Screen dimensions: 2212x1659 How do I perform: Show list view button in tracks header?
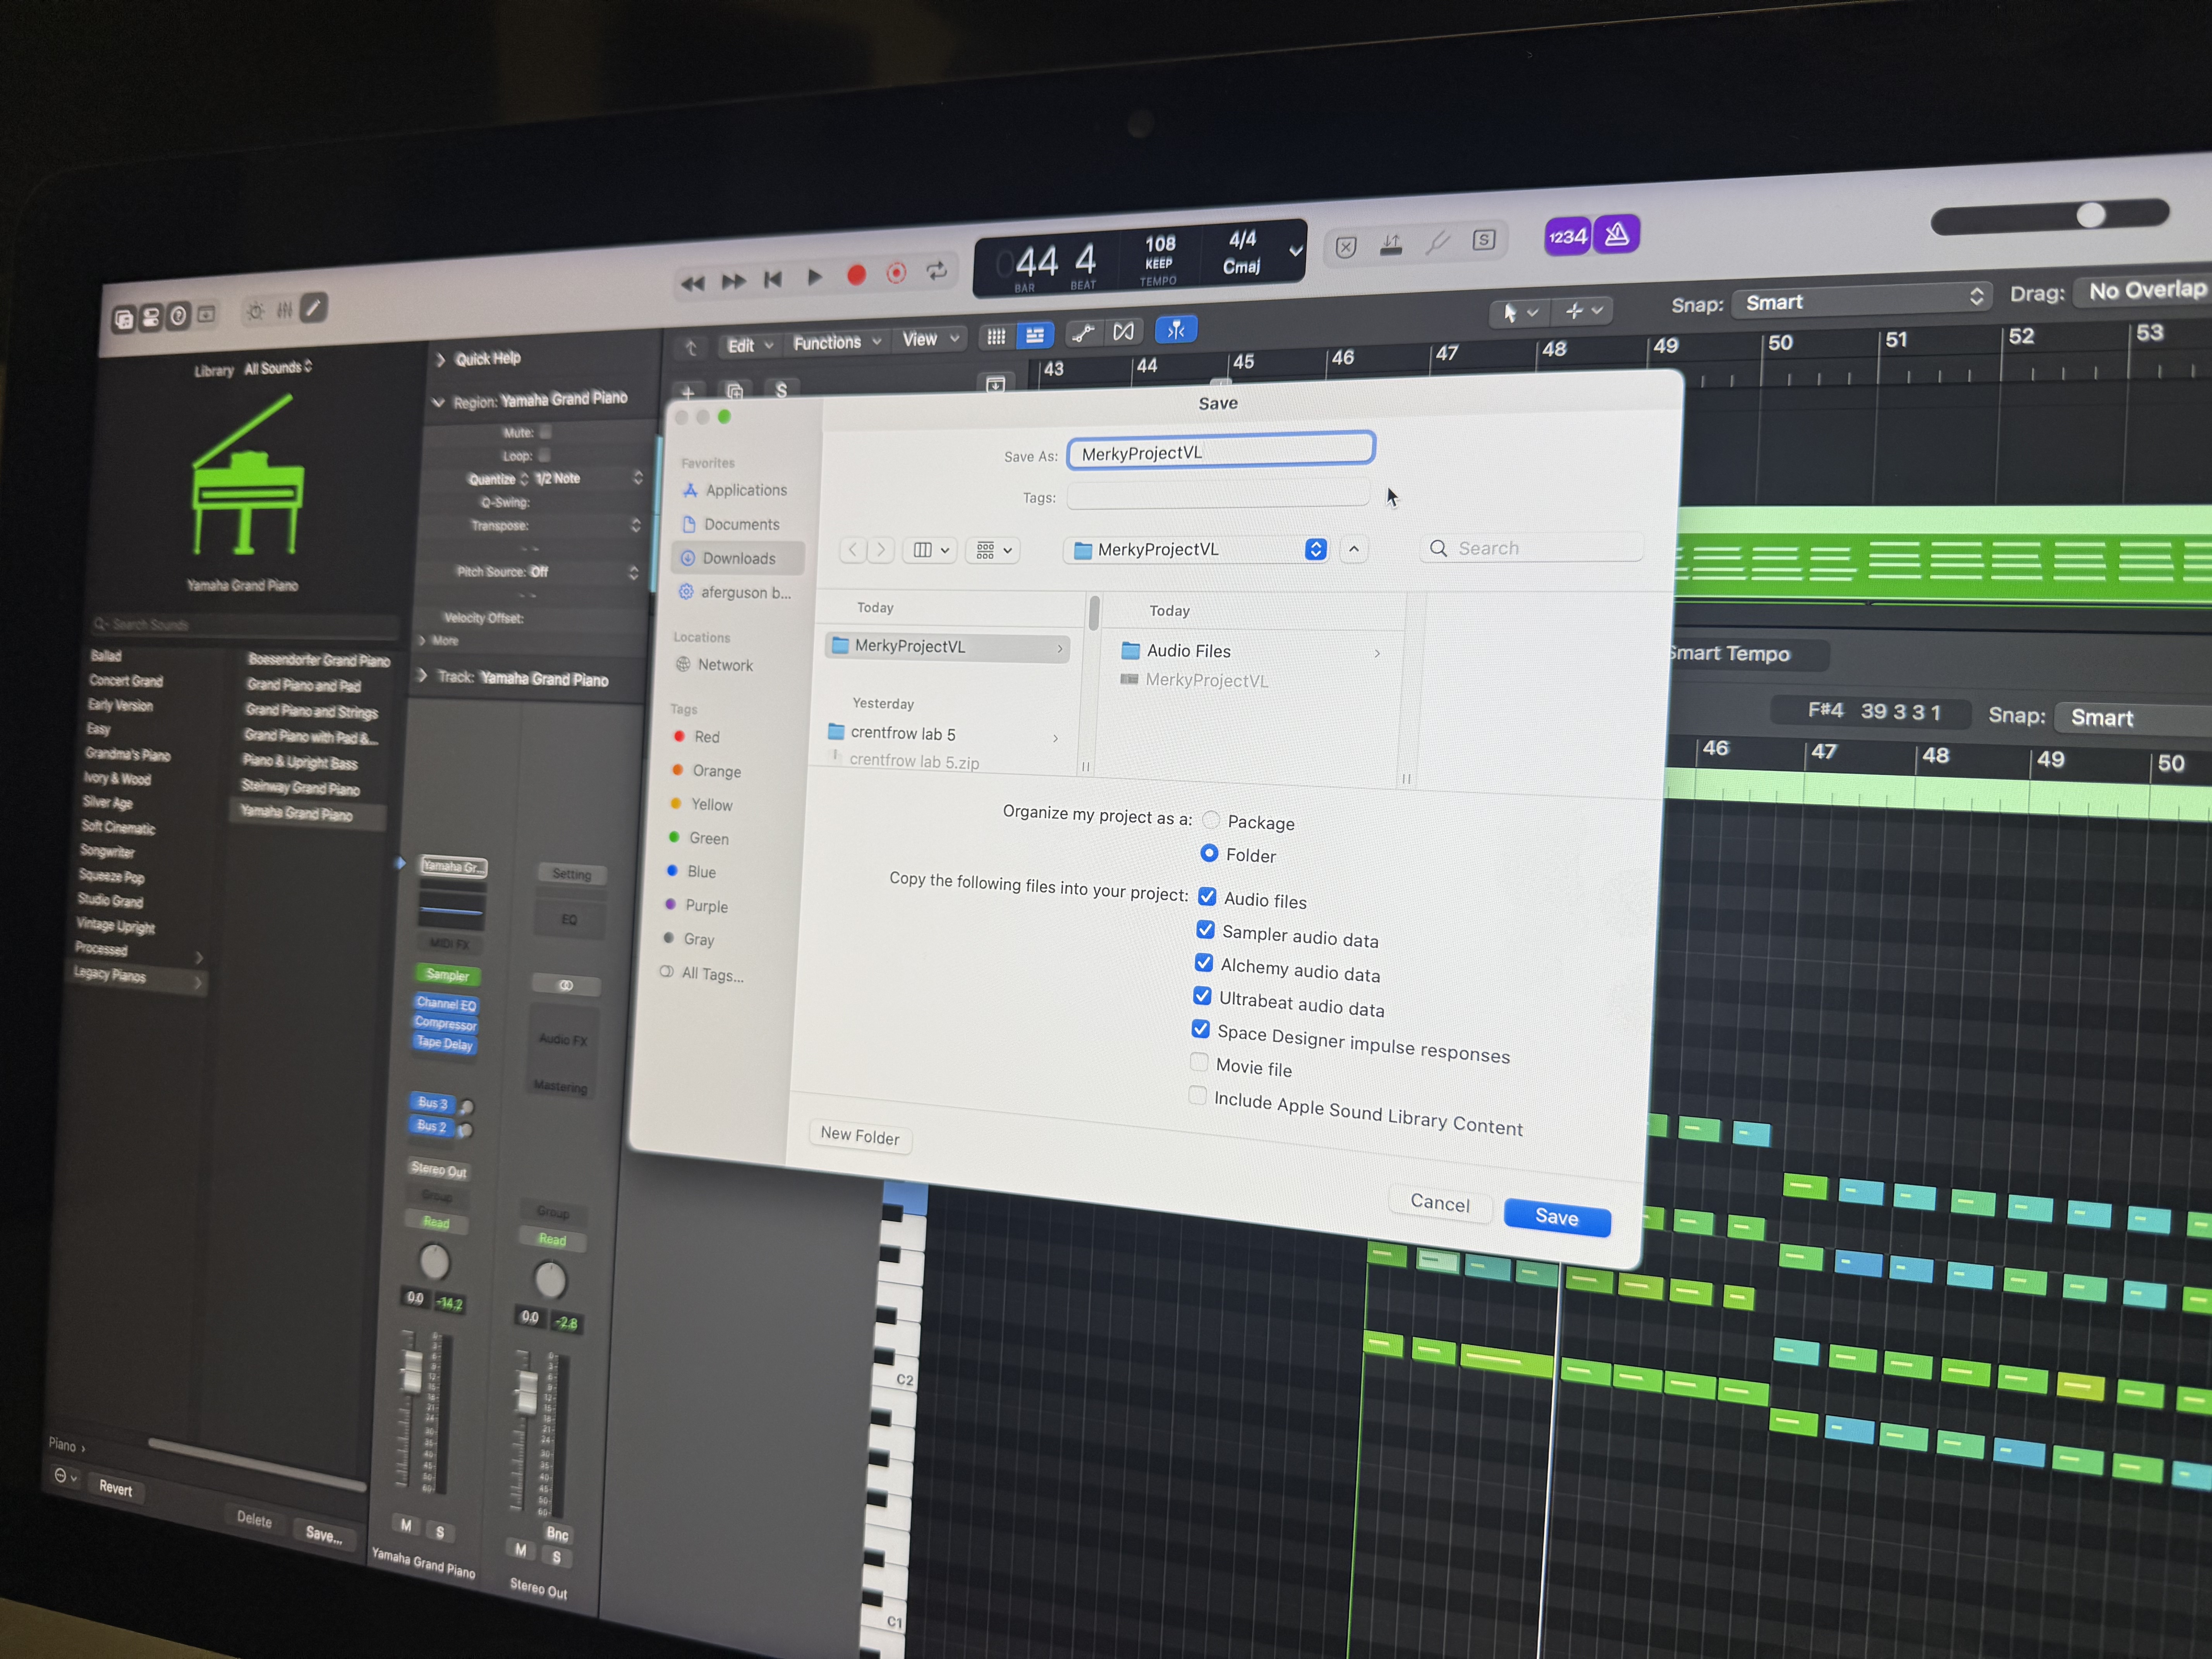(1035, 335)
